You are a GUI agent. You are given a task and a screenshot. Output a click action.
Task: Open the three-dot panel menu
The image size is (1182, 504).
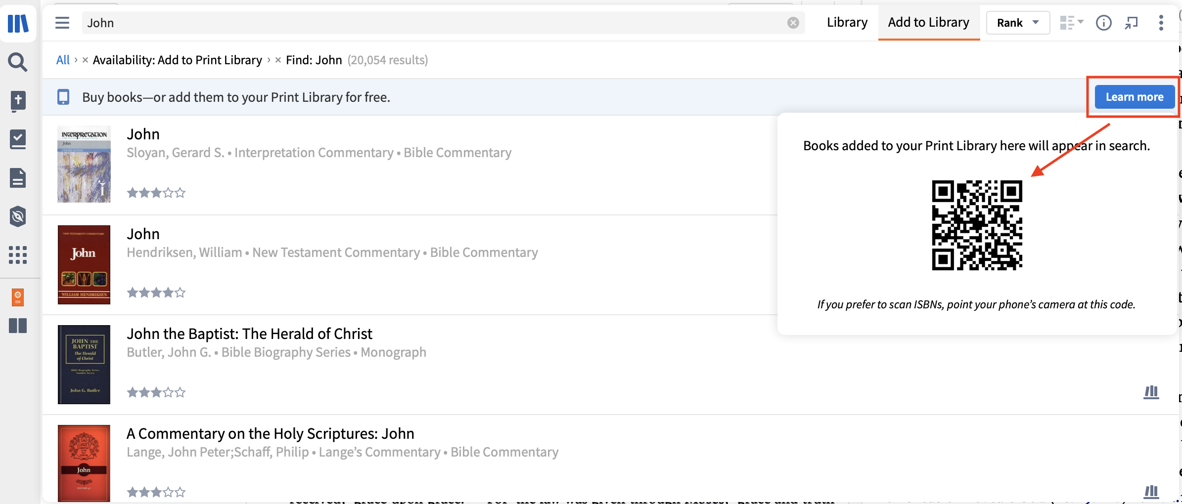(x=1161, y=23)
